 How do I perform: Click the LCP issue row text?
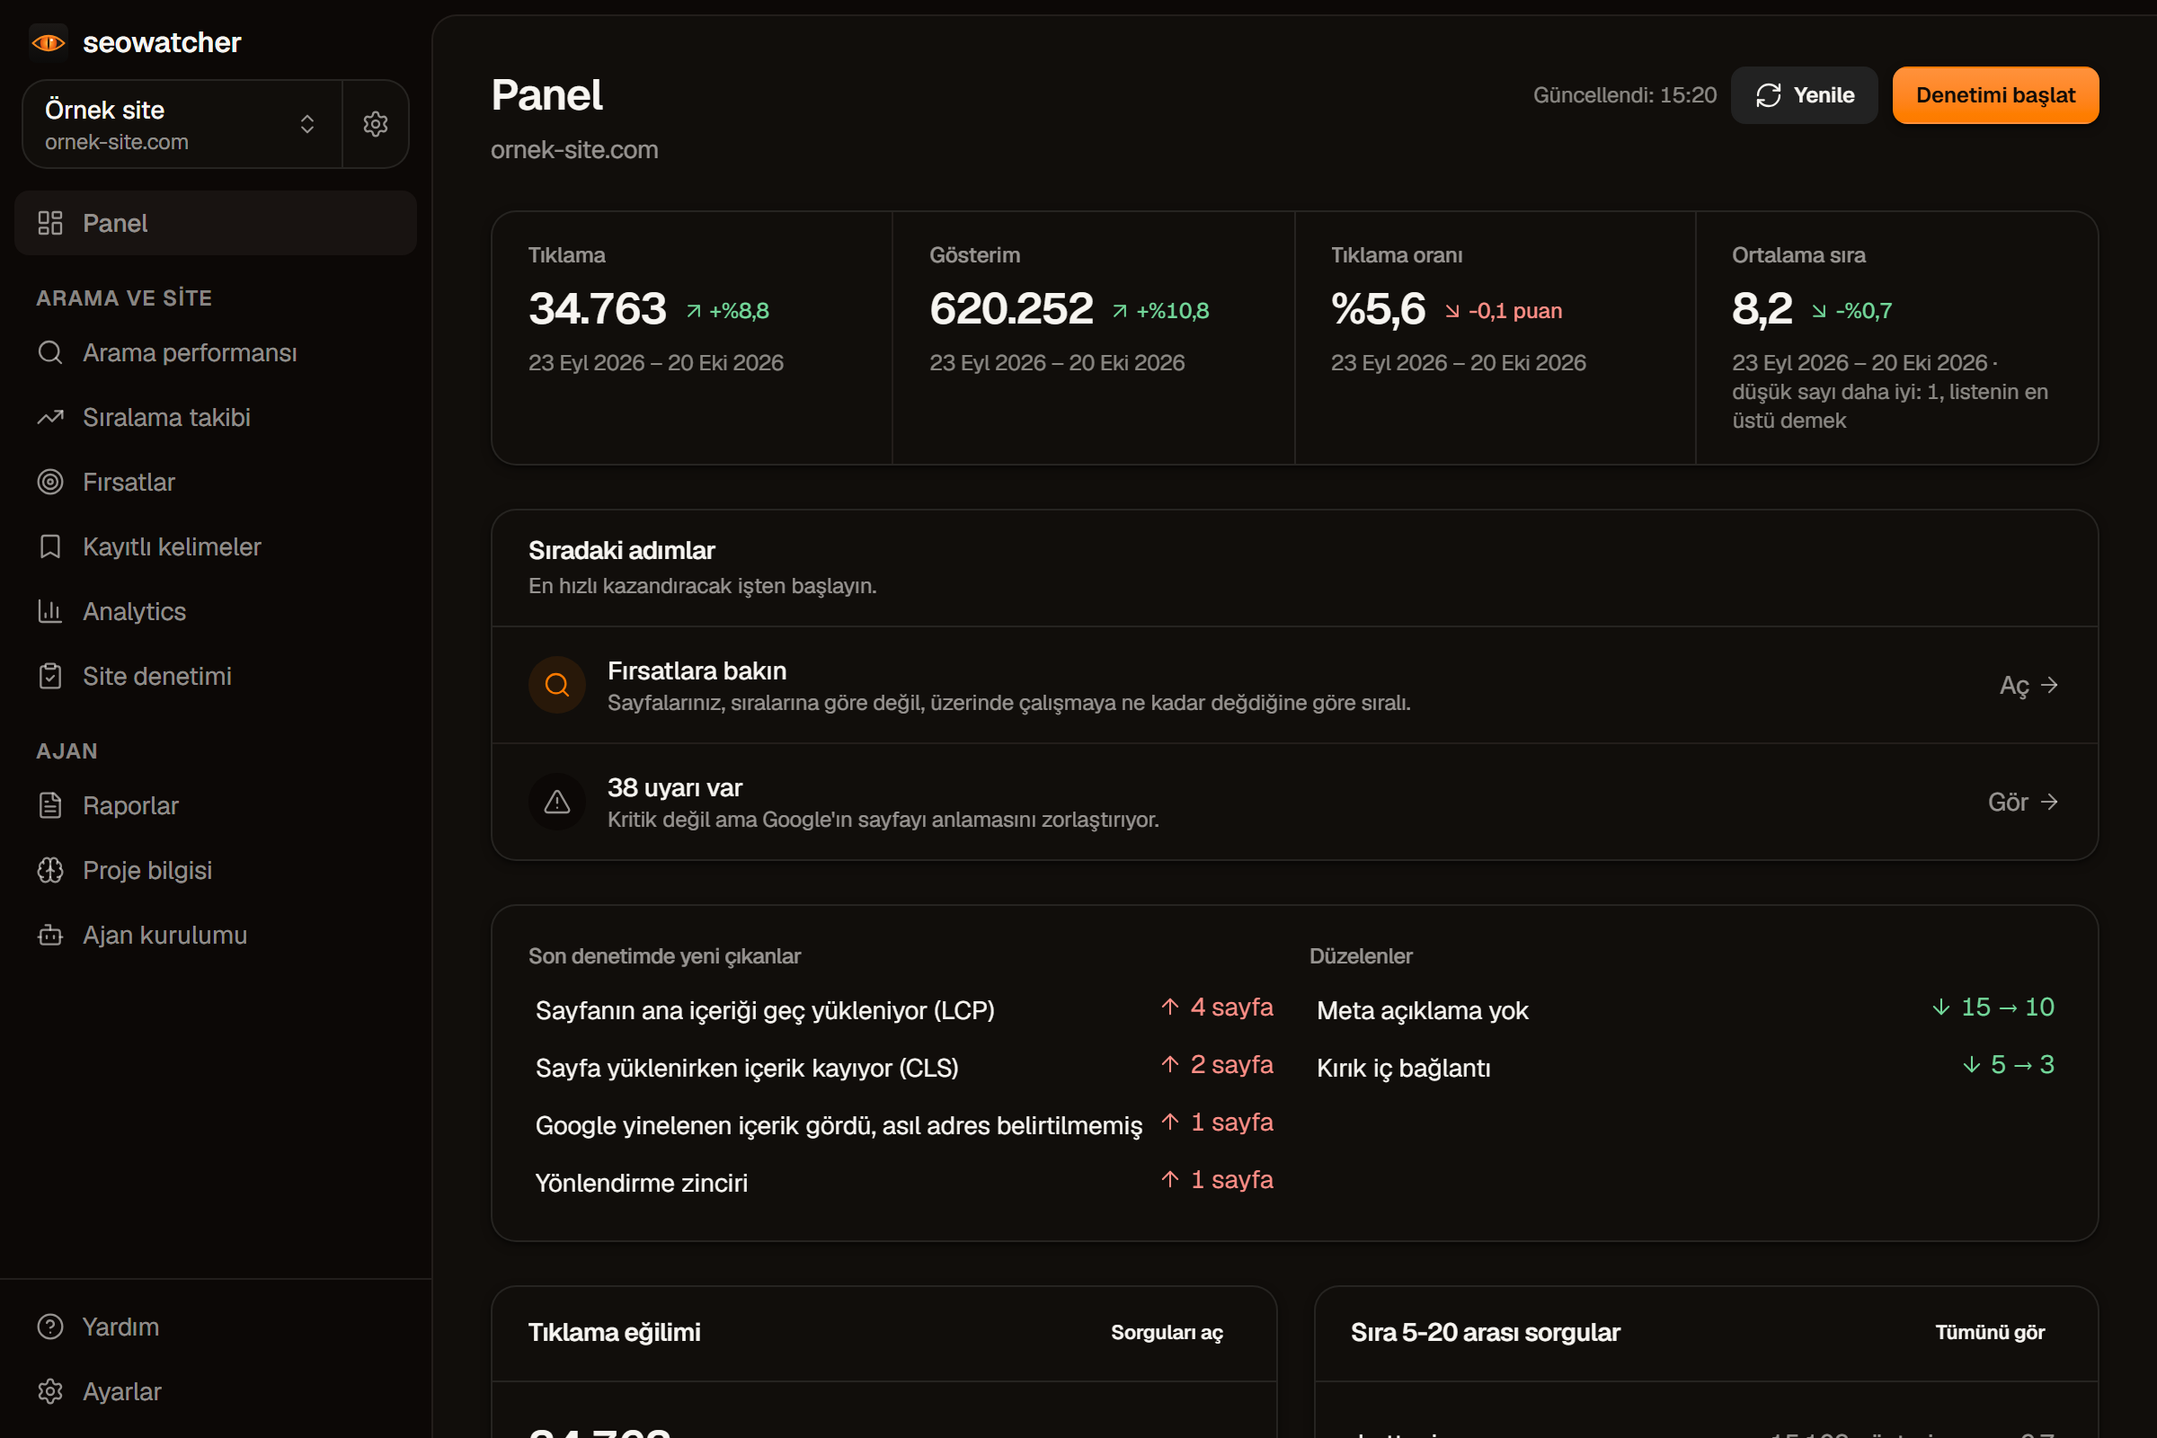[x=765, y=1009]
